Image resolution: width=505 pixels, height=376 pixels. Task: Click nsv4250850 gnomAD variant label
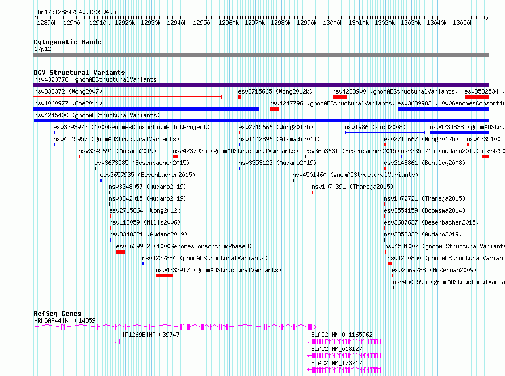point(446,258)
